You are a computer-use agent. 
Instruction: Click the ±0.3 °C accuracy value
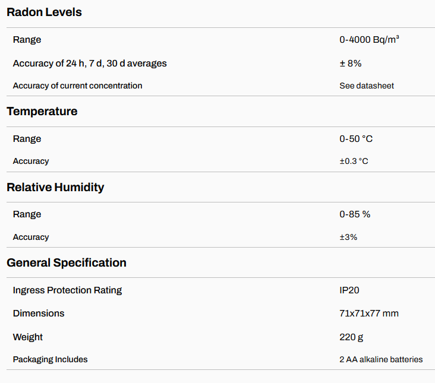click(354, 162)
